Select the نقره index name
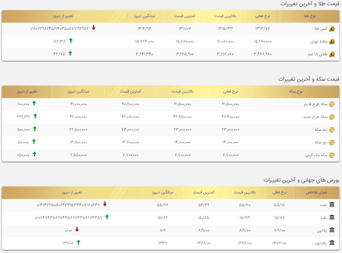This screenshot has width=342, height=253. pos(324,218)
